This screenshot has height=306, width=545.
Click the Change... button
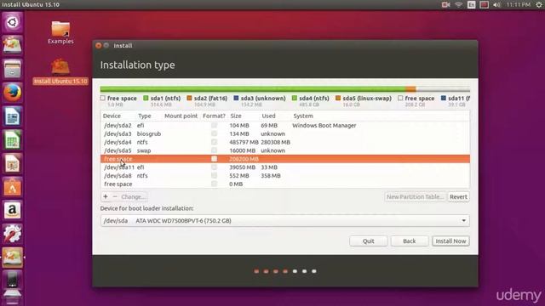[133, 196]
